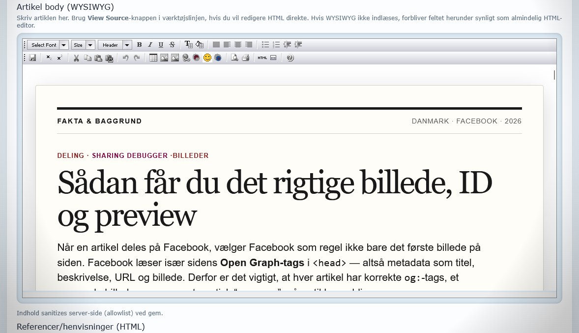
Task: Open the editor help question mark
Action: (x=290, y=58)
